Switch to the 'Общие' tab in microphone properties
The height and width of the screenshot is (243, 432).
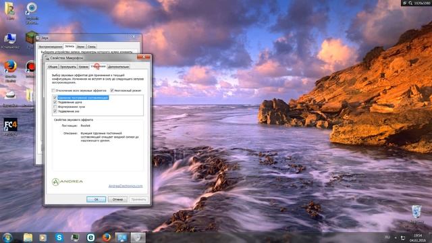pyautogui.click(x=53, y=67)
